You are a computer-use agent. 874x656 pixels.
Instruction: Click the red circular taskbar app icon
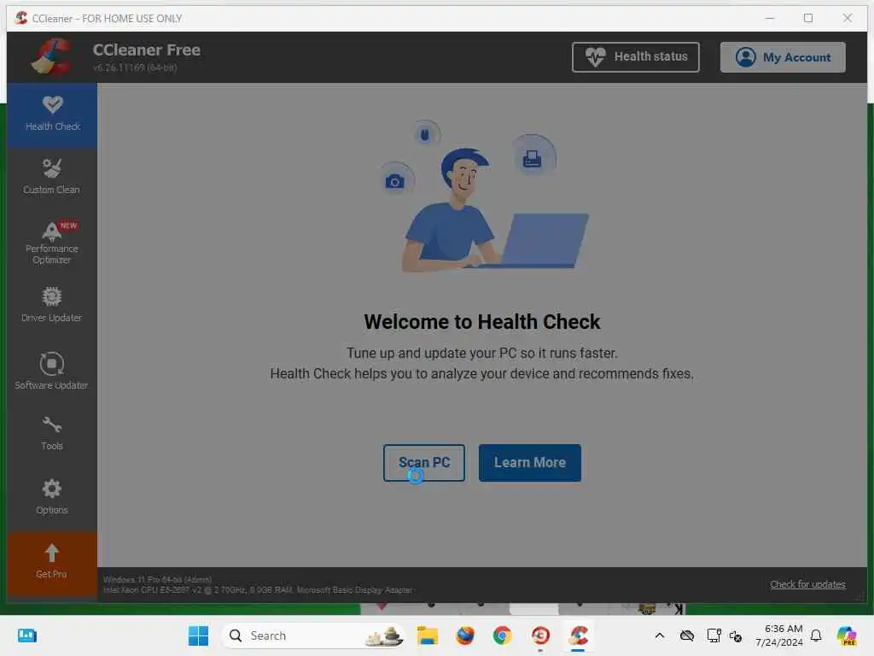click(540, 635)
